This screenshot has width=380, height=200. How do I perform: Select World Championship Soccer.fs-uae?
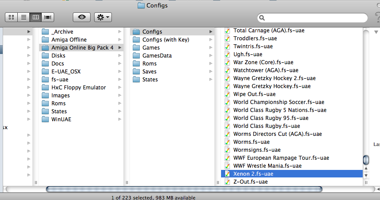click(x=292, y=102)
